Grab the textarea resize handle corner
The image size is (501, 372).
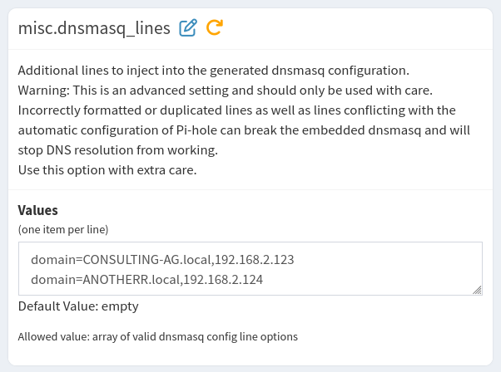(477, 289)
